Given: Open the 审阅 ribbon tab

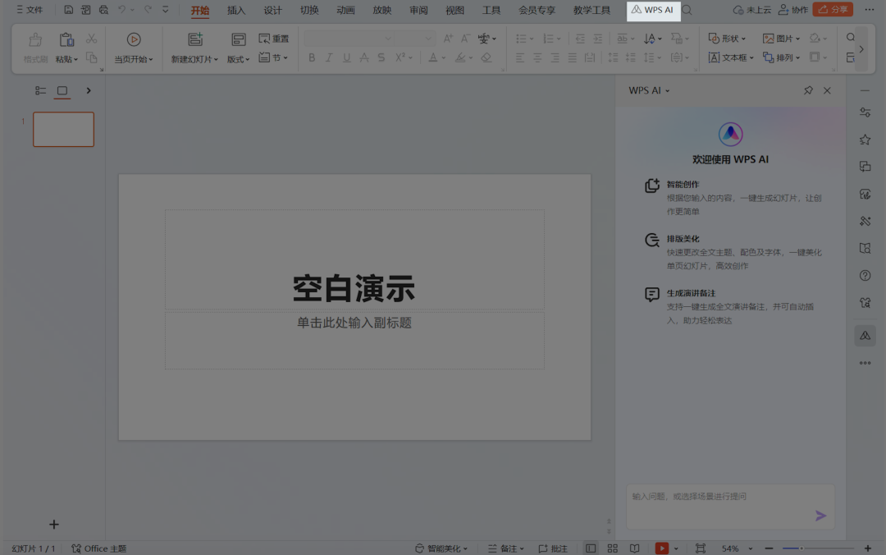Looking at the screenshot, I should 418,10.
